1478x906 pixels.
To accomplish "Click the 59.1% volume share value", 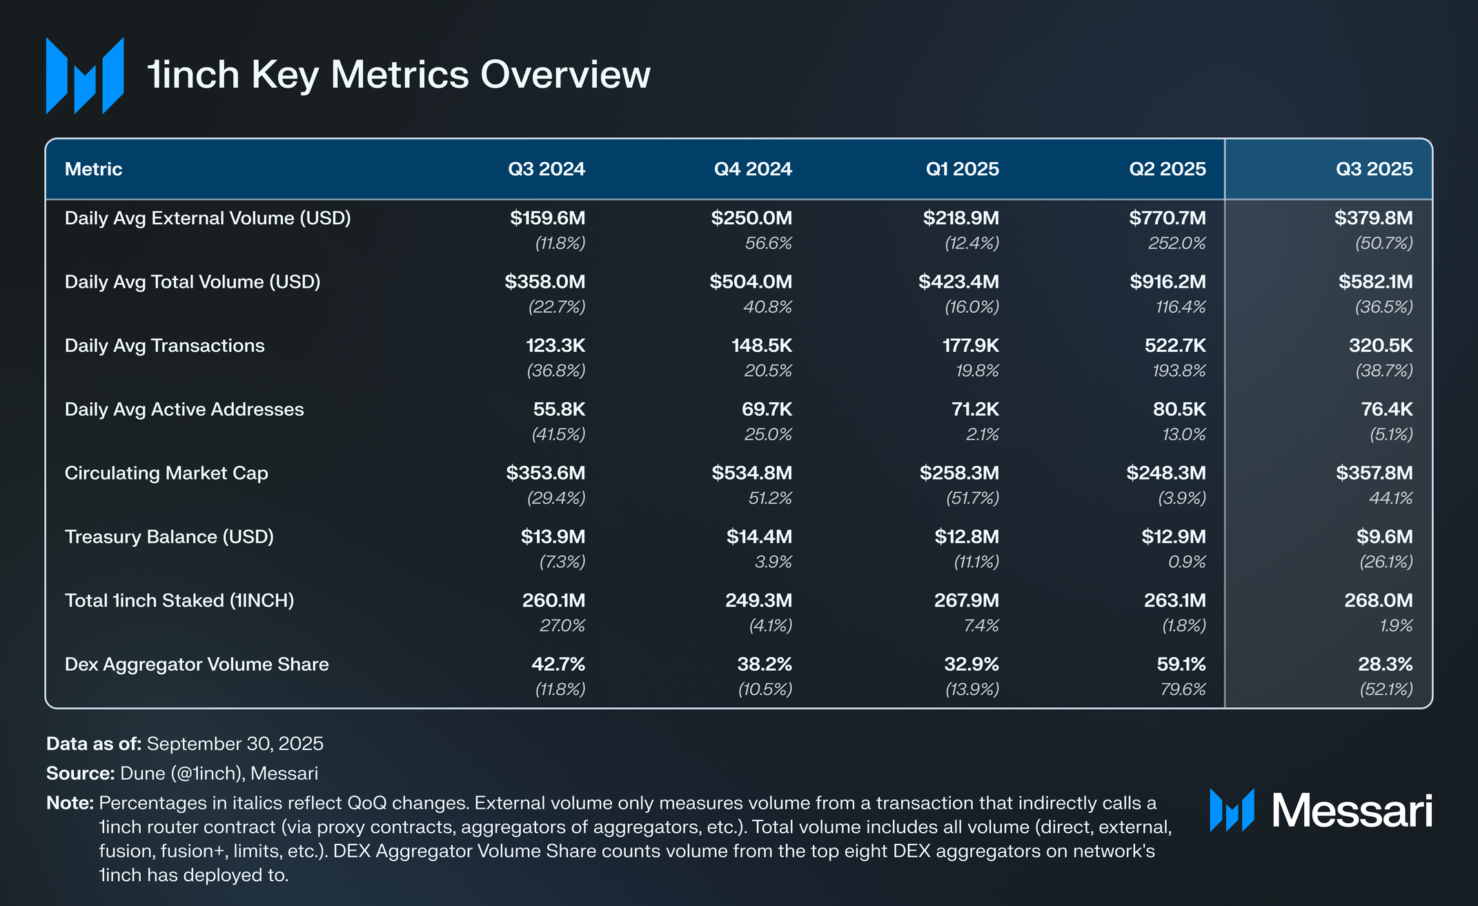I will pos(1181,664).
